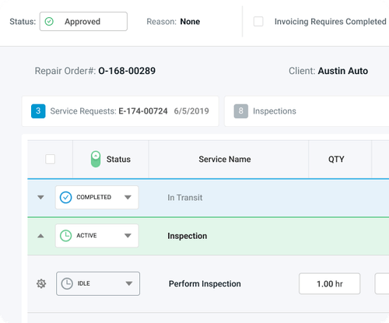This screenshot has height=323, width=389.
Task: Edit the 1.00 hr quantity field
Action: pyautogui.click(x=330, y=283)
